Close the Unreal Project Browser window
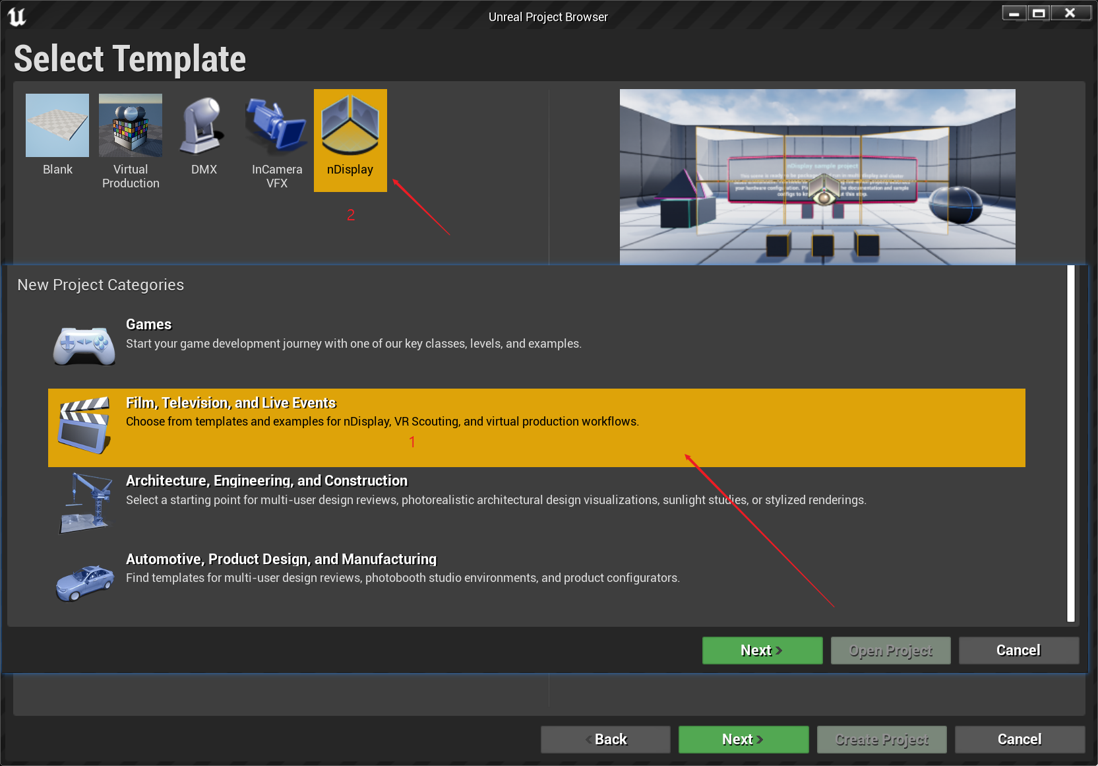This screenshot has width=1098, height=766. (1071, 13)
